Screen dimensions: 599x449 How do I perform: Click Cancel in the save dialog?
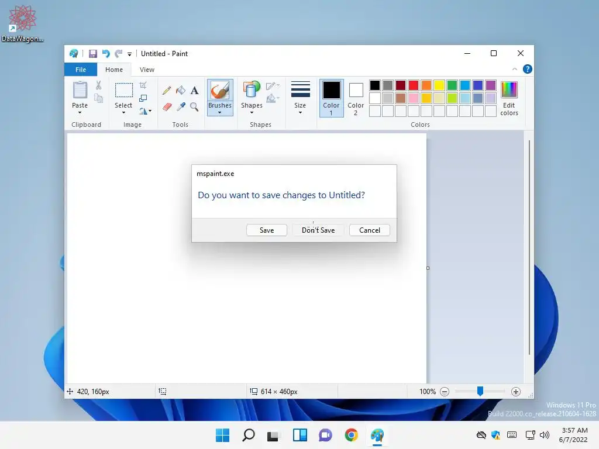370,230
